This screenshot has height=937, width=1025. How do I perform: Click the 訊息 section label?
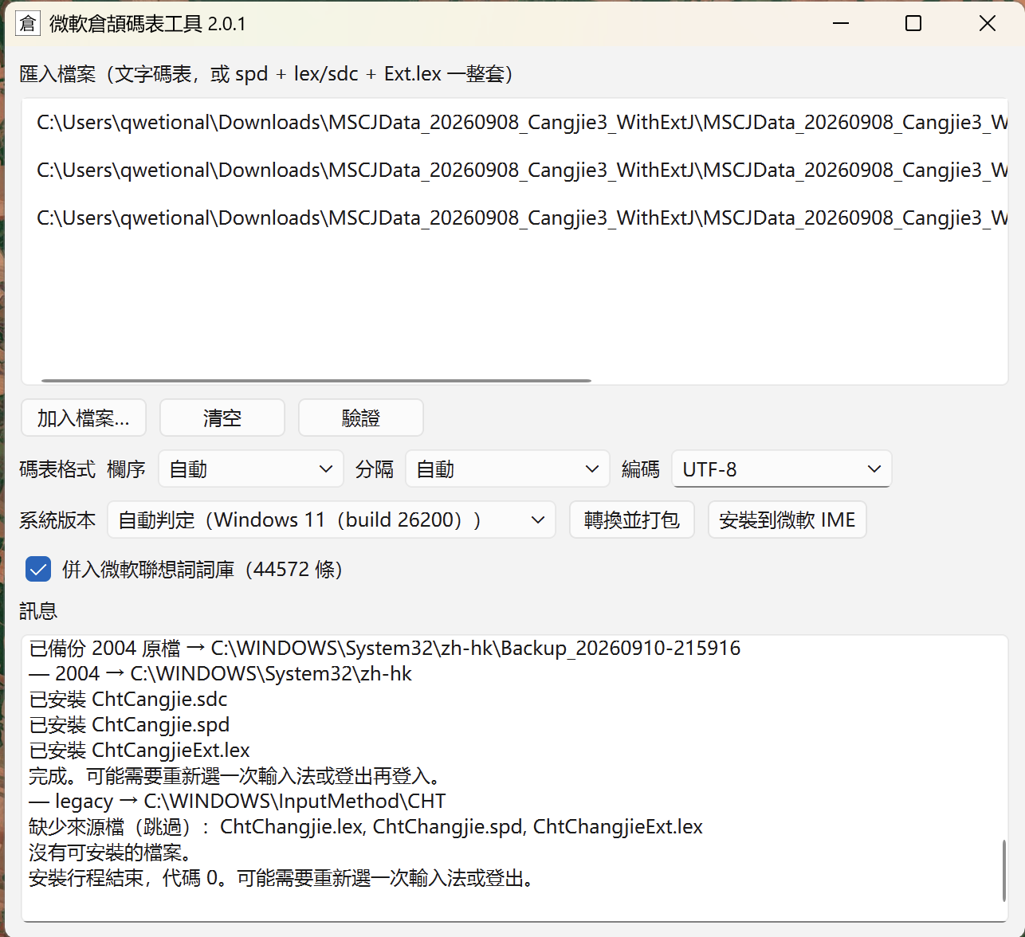tap(38, 611)
